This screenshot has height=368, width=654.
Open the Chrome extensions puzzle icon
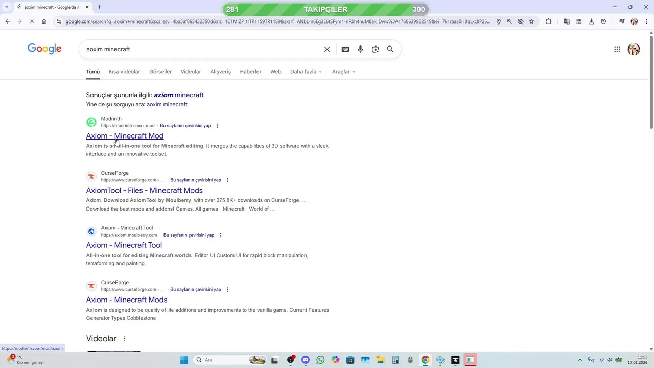549,21
